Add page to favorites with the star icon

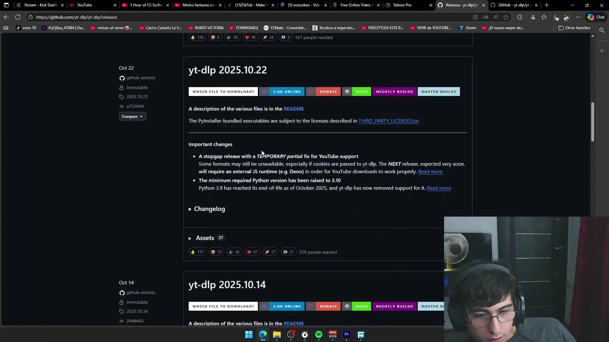(x=506, y=17)
